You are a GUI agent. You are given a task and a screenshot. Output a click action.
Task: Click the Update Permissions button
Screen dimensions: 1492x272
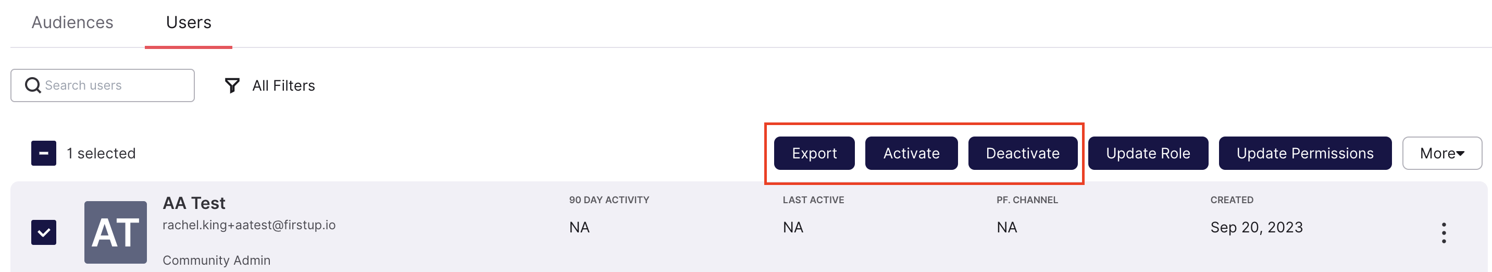click(x=1304, y=153)
